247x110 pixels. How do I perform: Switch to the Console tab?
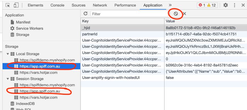coord(57,5)
